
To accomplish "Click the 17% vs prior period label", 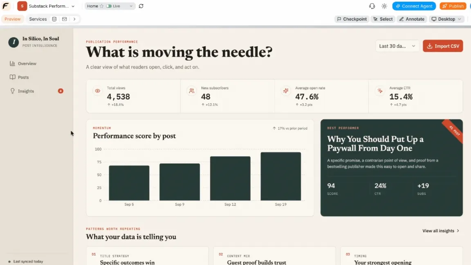I will point(290,128).
